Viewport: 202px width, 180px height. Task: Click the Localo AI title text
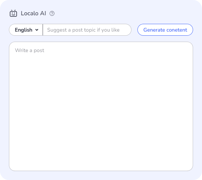coord(33,13)
